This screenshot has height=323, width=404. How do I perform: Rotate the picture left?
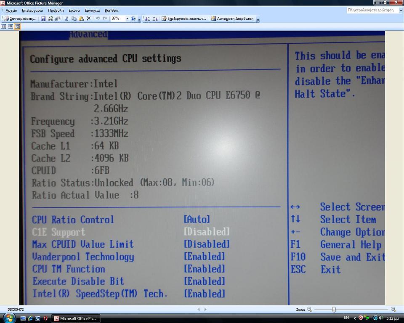tap(148, 19)
